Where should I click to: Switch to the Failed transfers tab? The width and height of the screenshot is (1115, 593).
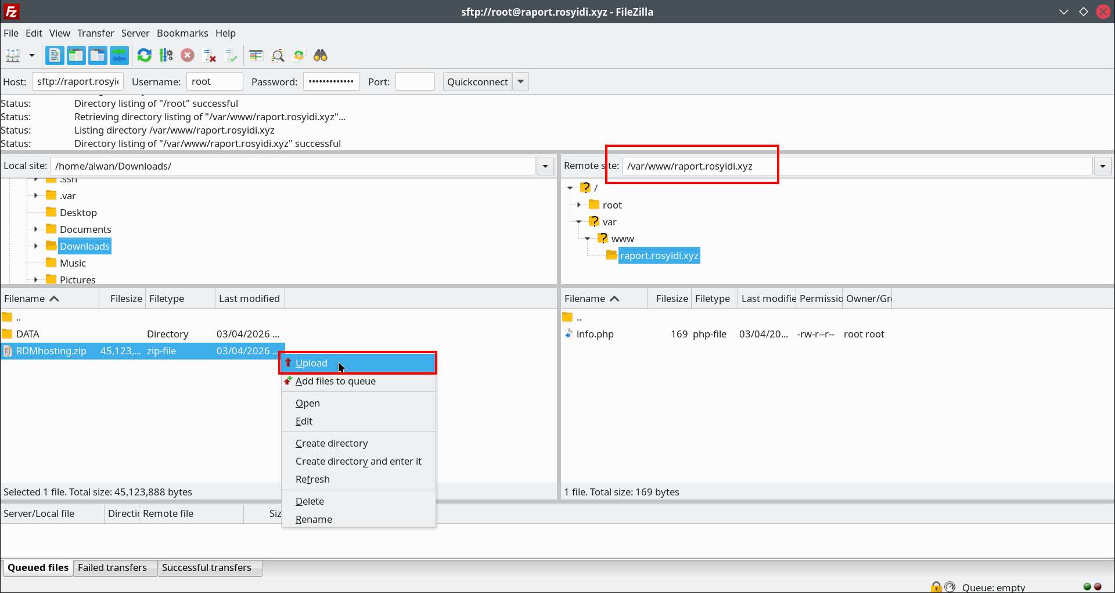click(113, 568)
